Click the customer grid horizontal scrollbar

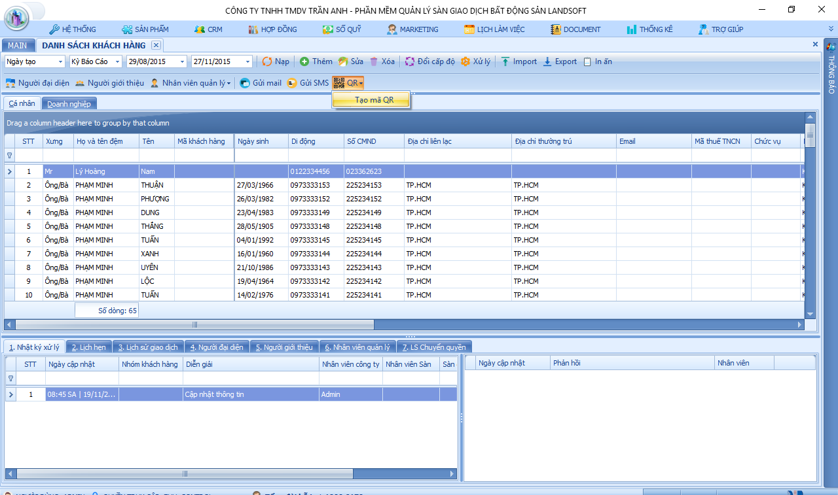(403, 324)
